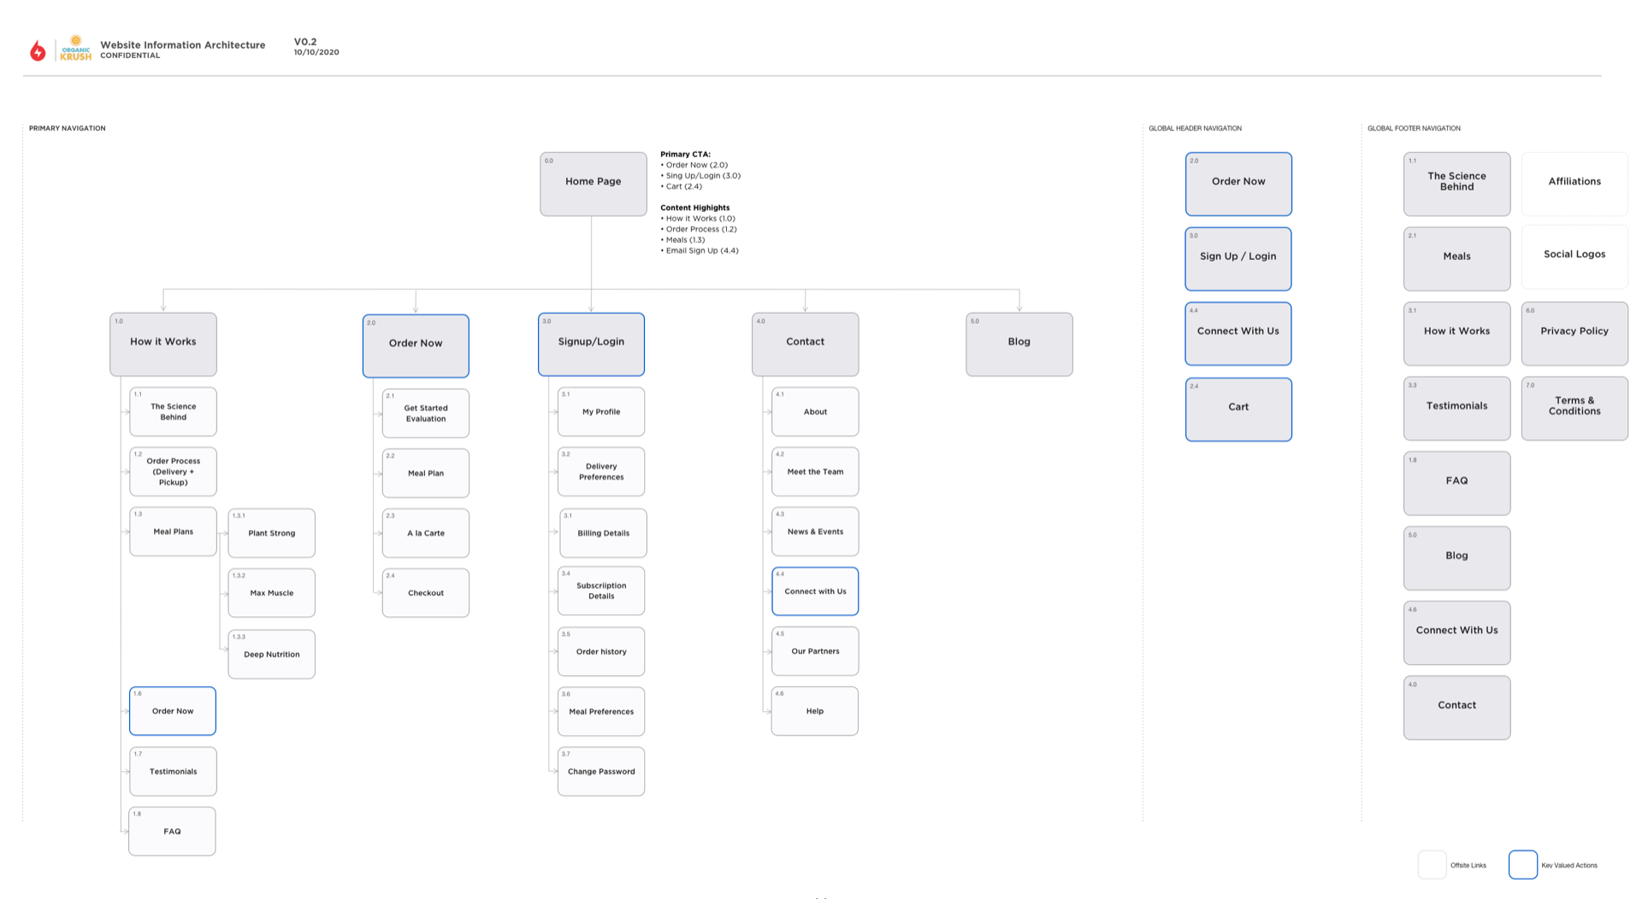Click the Sign Up / Login header box
The width and height of the screenshot is (1642, 923).
[1237, 258]
